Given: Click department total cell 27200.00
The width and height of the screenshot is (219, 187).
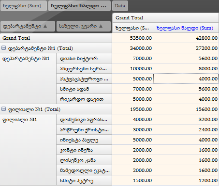Looking at the screenshot, I should point(186,48).
